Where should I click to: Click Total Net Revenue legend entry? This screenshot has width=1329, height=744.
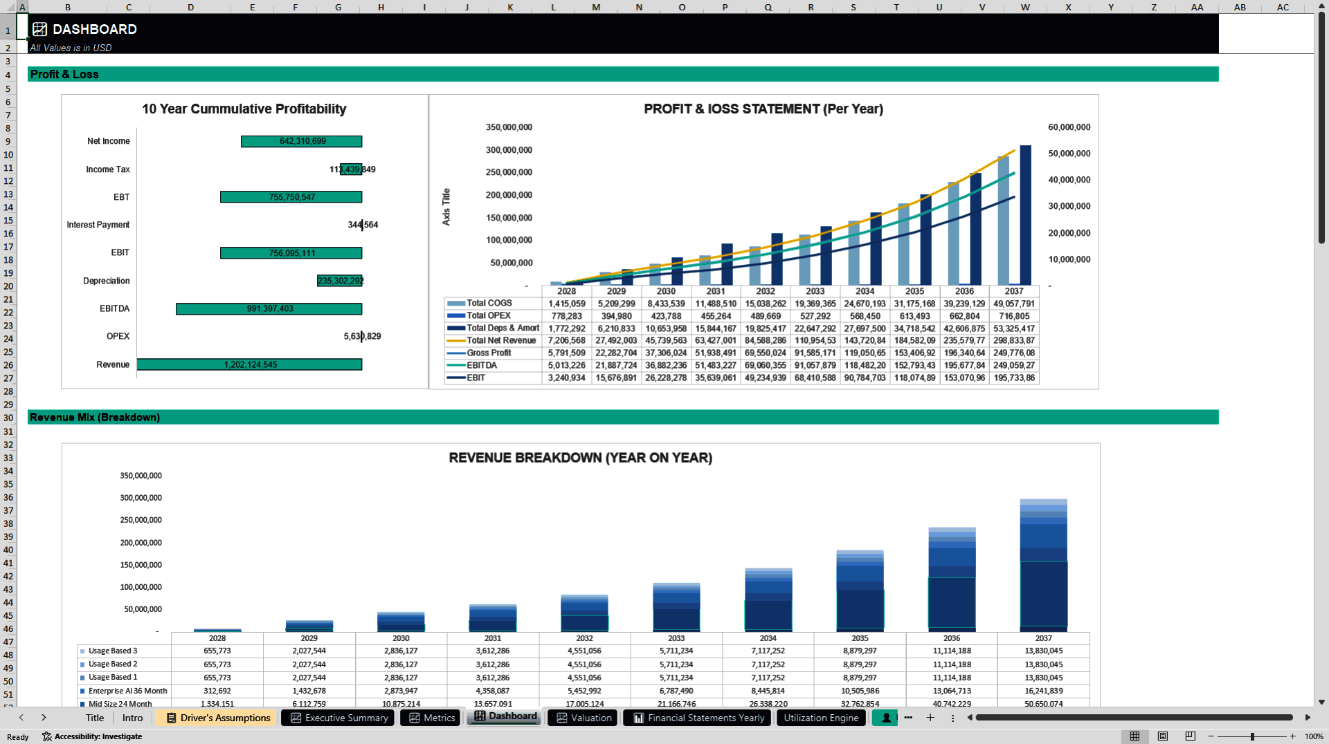pyautogui.click(x=493, y=340)
